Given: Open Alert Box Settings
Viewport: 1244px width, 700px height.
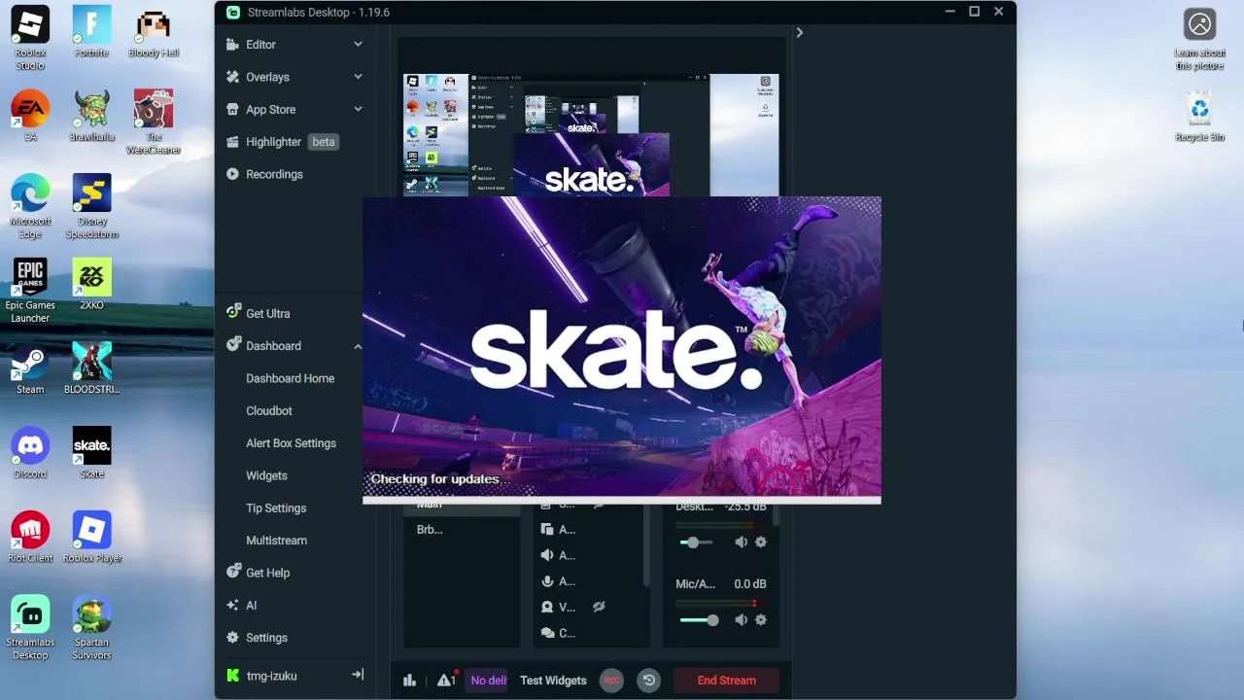Looking at the screenshot, I should [291, 443].
